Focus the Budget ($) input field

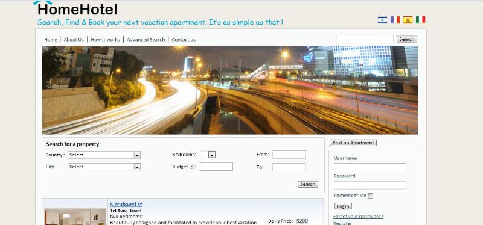tap(216, 167)
